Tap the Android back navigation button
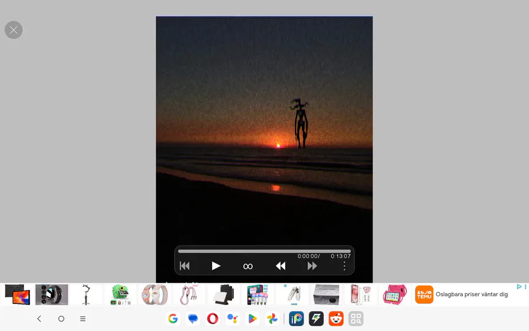Image resolution: width=529 pixels, height=331 pixels. coord(39,319)
